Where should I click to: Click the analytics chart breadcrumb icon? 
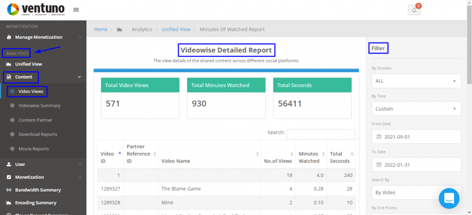119,29
